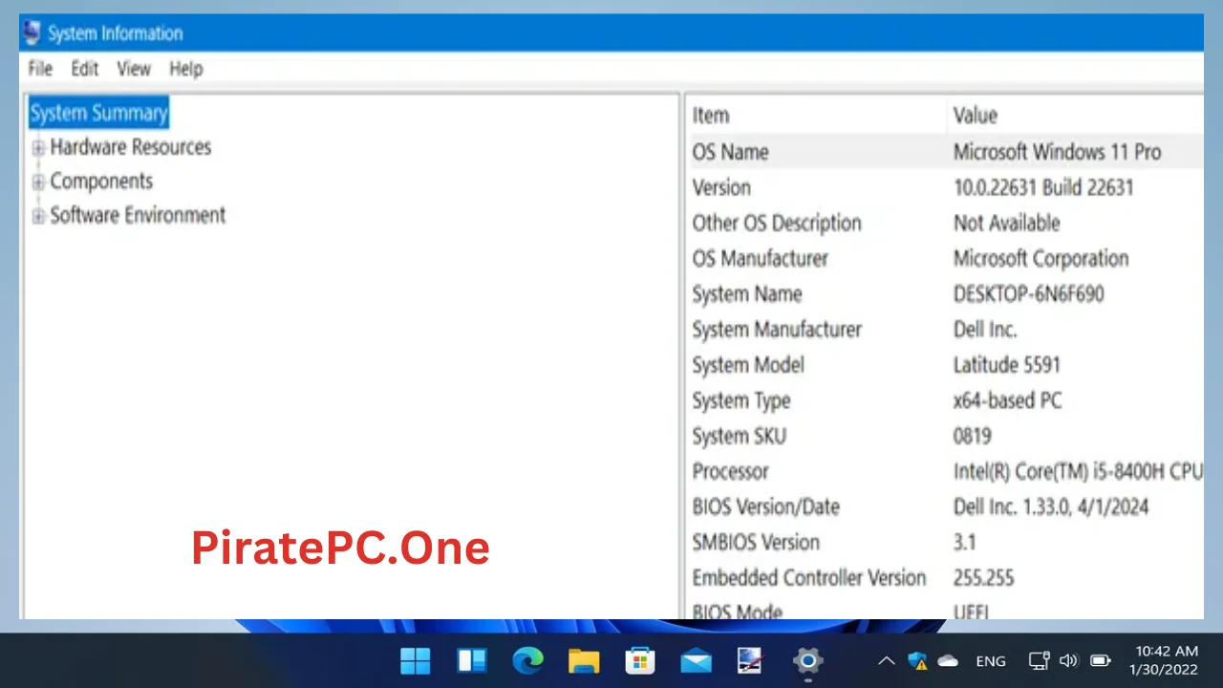The height and width of the screenshot is (688, 1223).
Task: Click the x64-based PC value
Action: (1007, 400)
